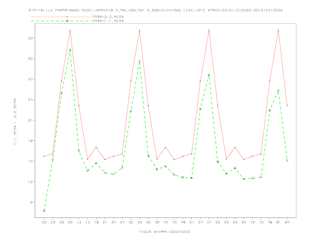Click the x-axis tick label 42
313x242 pixels.
click(x=166, y=222)
